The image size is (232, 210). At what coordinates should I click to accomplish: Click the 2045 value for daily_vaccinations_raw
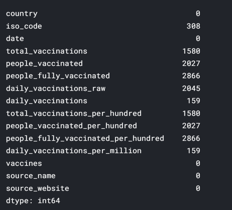[191, 89]
